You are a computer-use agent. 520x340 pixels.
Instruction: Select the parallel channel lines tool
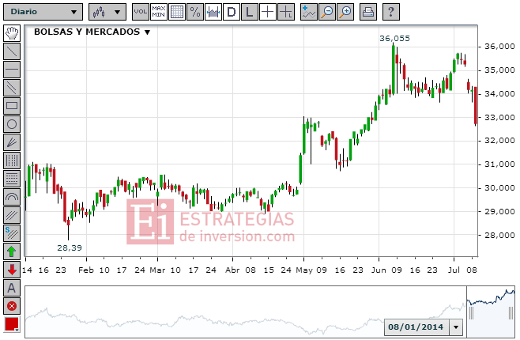point(12,88)
